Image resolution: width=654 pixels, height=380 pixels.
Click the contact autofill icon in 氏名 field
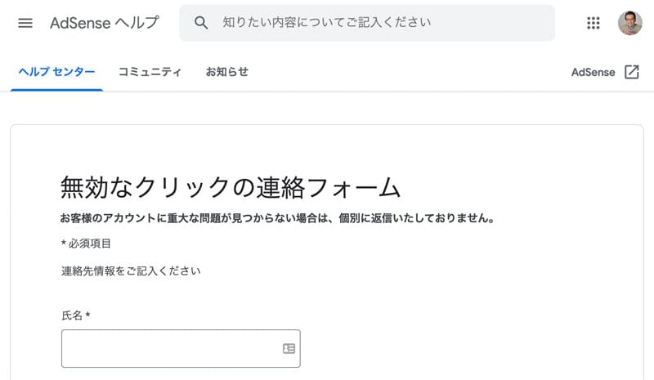click(289, 348)
